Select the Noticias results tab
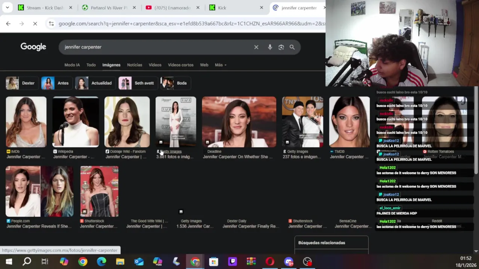This screenshot has height=269, width=479. (x=134, y=65)
